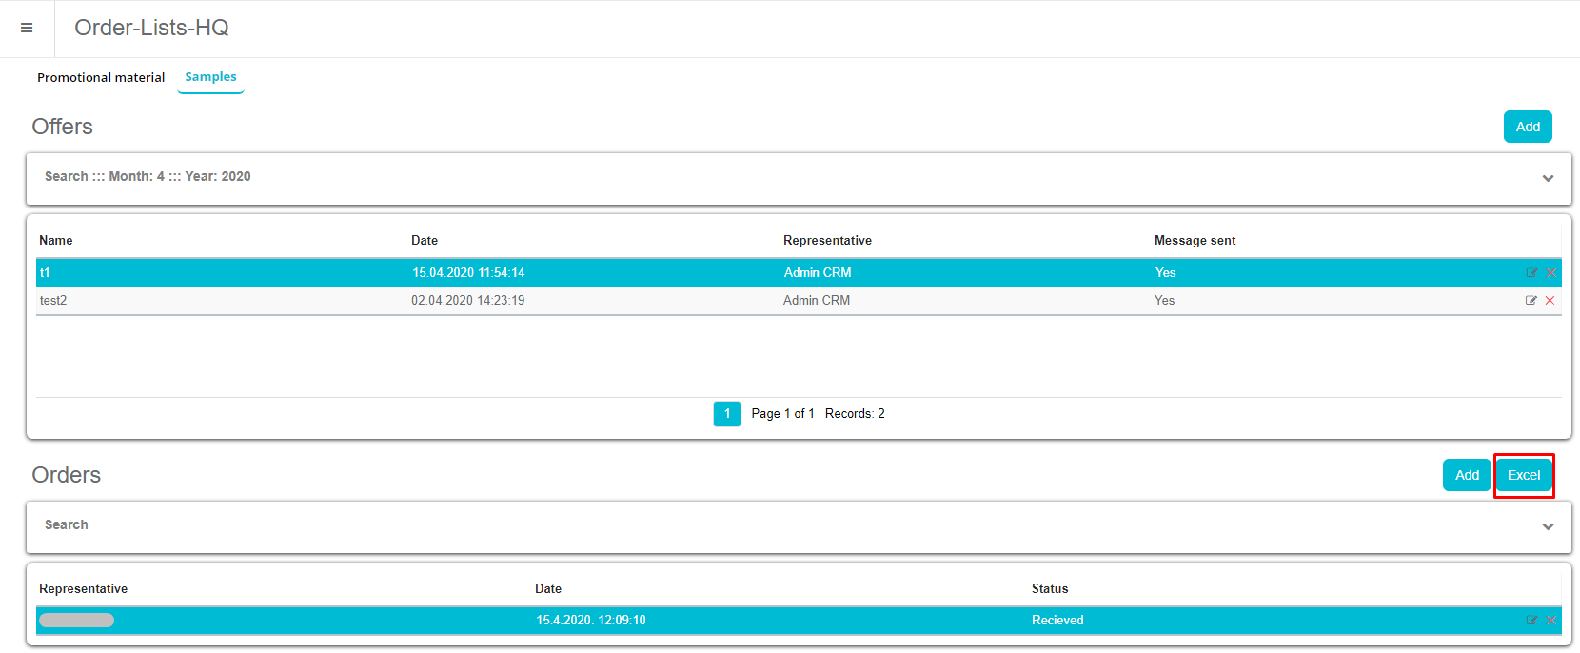Expand the Orders search panel chevron
1580x653 pixels.
1548,526
